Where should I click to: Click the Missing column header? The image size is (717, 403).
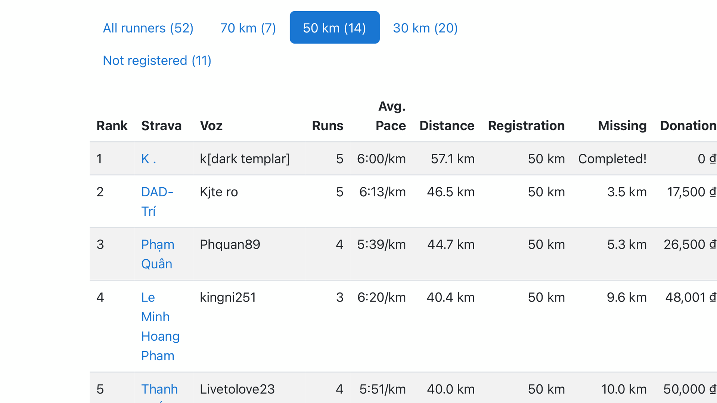coord(622,126)
